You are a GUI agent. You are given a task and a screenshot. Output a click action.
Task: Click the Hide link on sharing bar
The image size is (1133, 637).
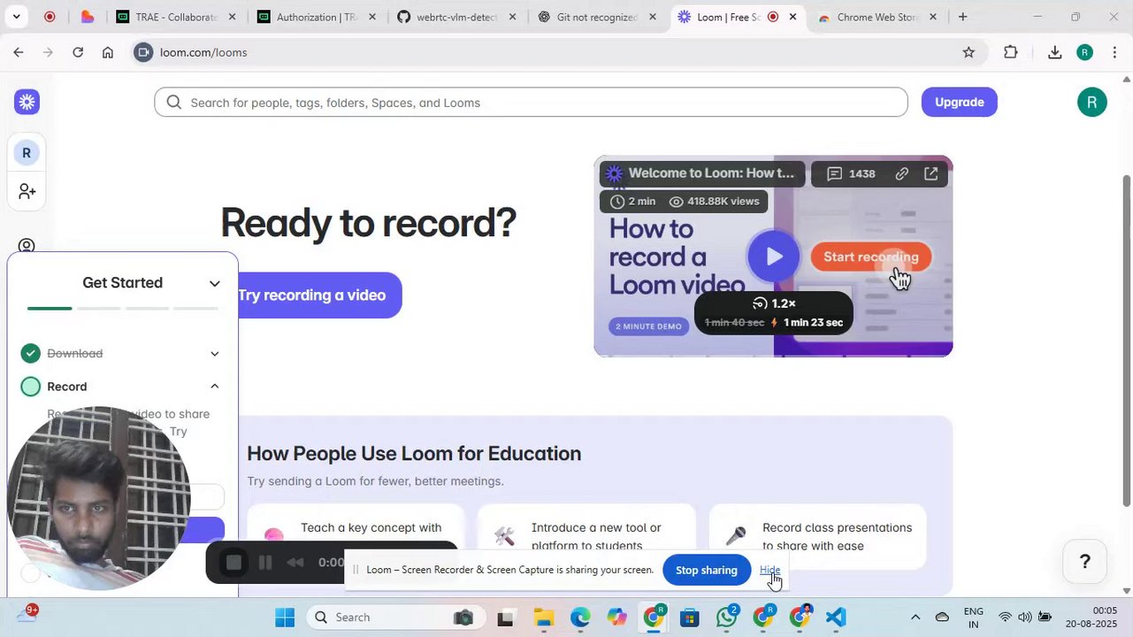(769, 571)
